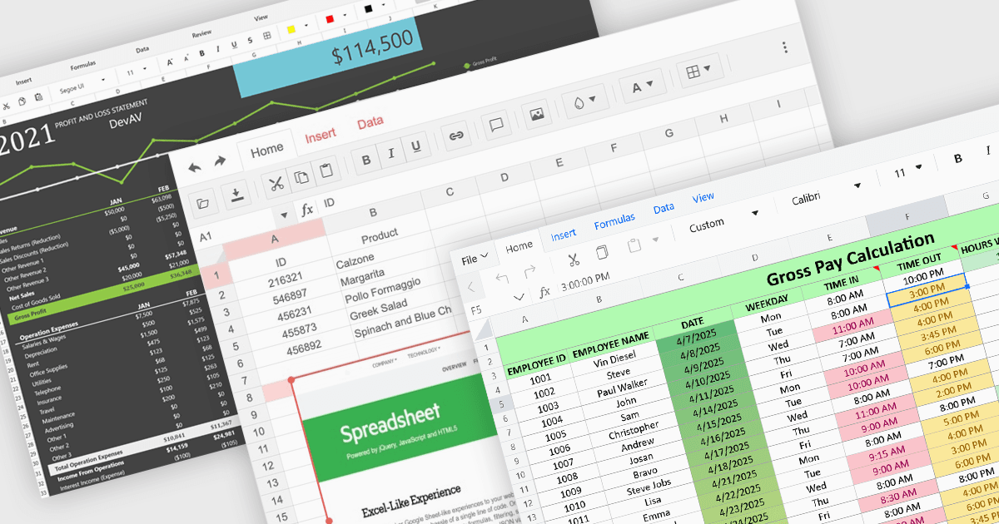
Task: Add comment using speech bubble icon
Action: 496,126
